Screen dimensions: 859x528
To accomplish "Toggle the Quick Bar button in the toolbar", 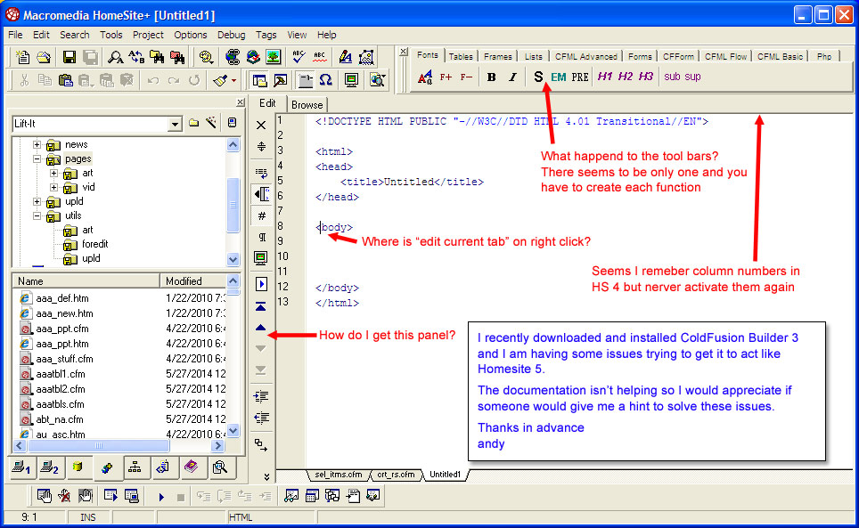I will 305,80.
